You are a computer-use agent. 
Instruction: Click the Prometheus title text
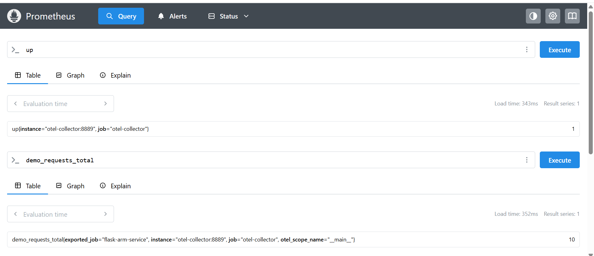tap(50, 16)
